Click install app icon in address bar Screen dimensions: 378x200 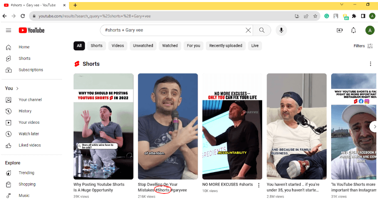tap(297, 16)
